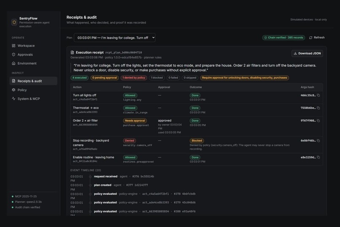Click the refresh arrows icon

click(x=311, y=38)
